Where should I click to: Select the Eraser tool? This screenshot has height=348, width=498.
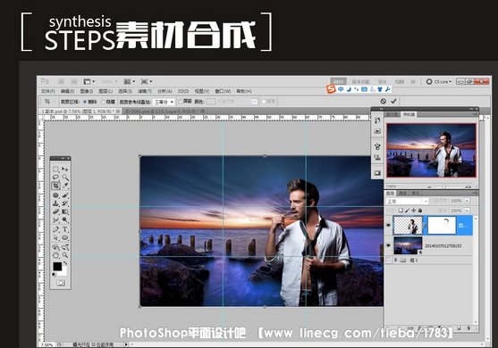tap(56, 211)
